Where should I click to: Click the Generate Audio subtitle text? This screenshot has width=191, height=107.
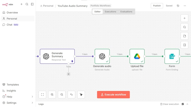(x=102, y=70)
